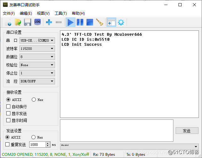Click the blue plus icon
Viewport: 202px width, 158px height.
(x=49, y=22)
